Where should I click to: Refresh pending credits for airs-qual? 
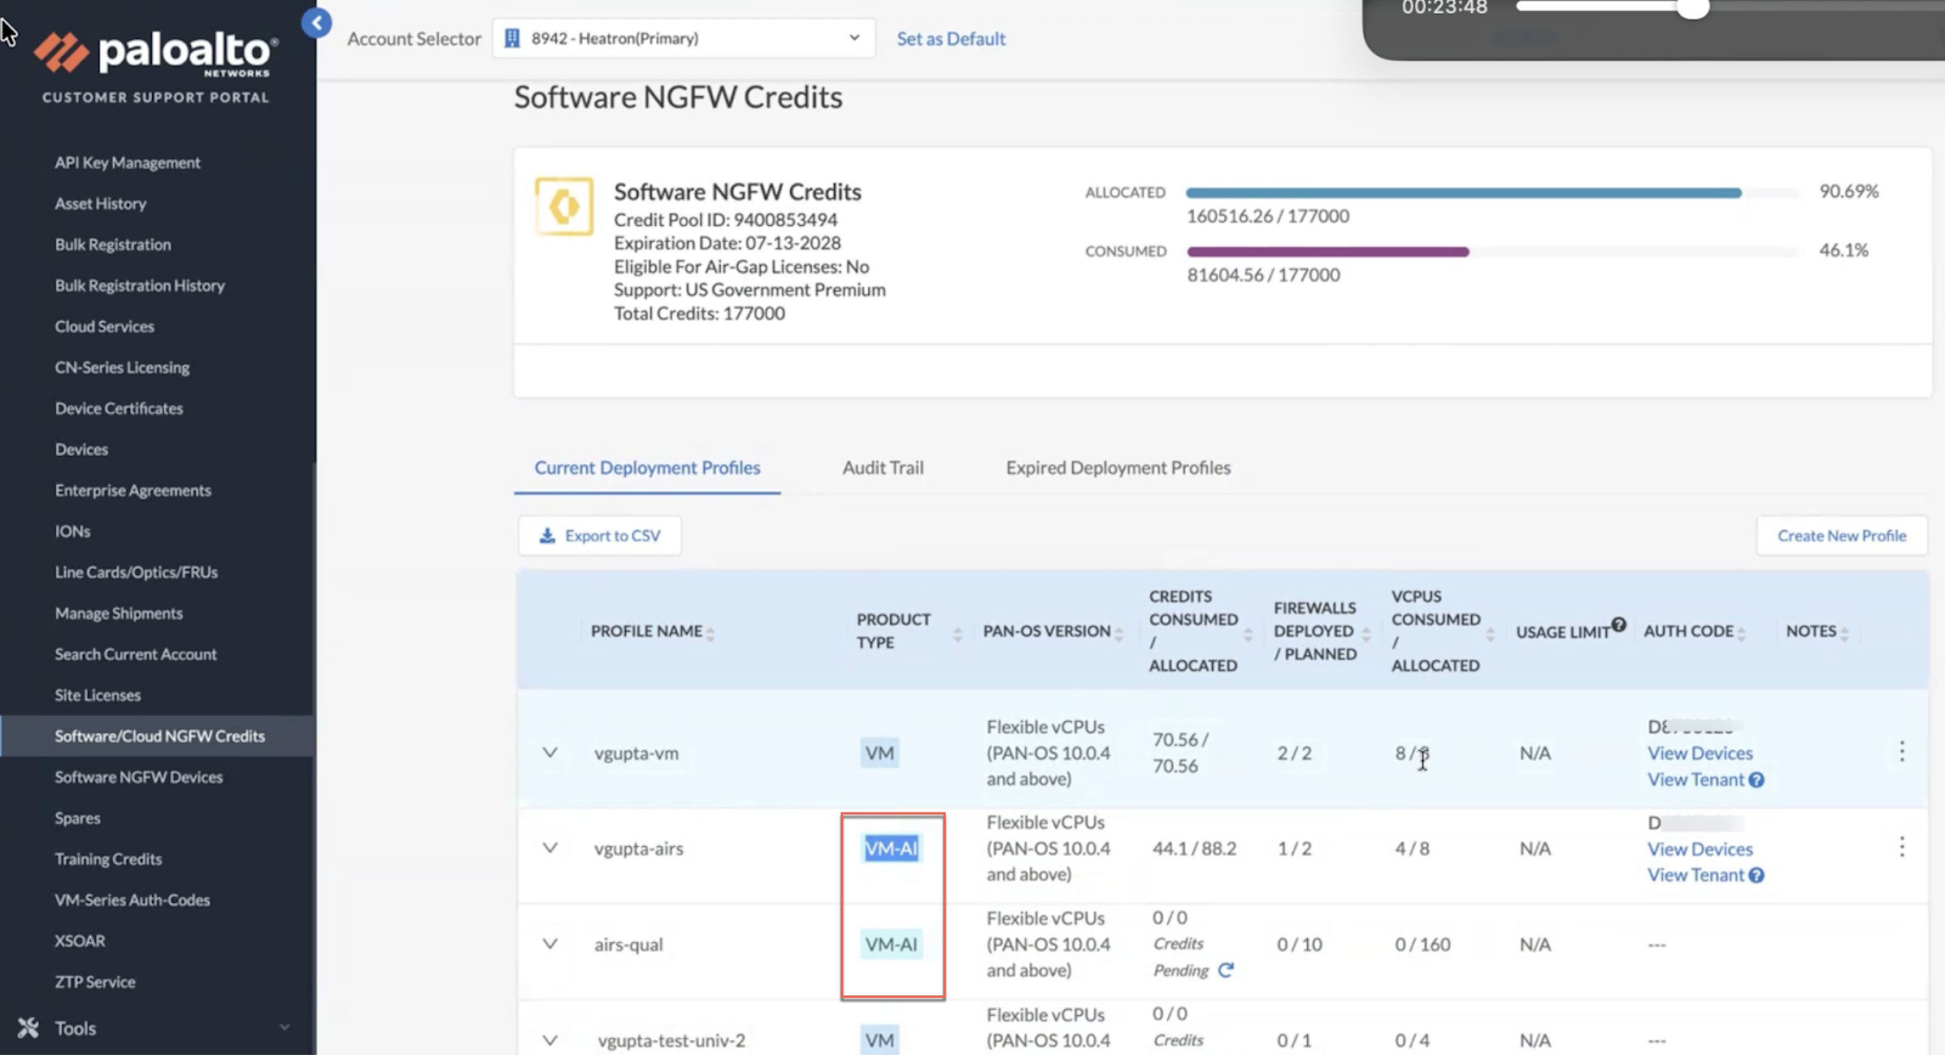[1225, 970]
